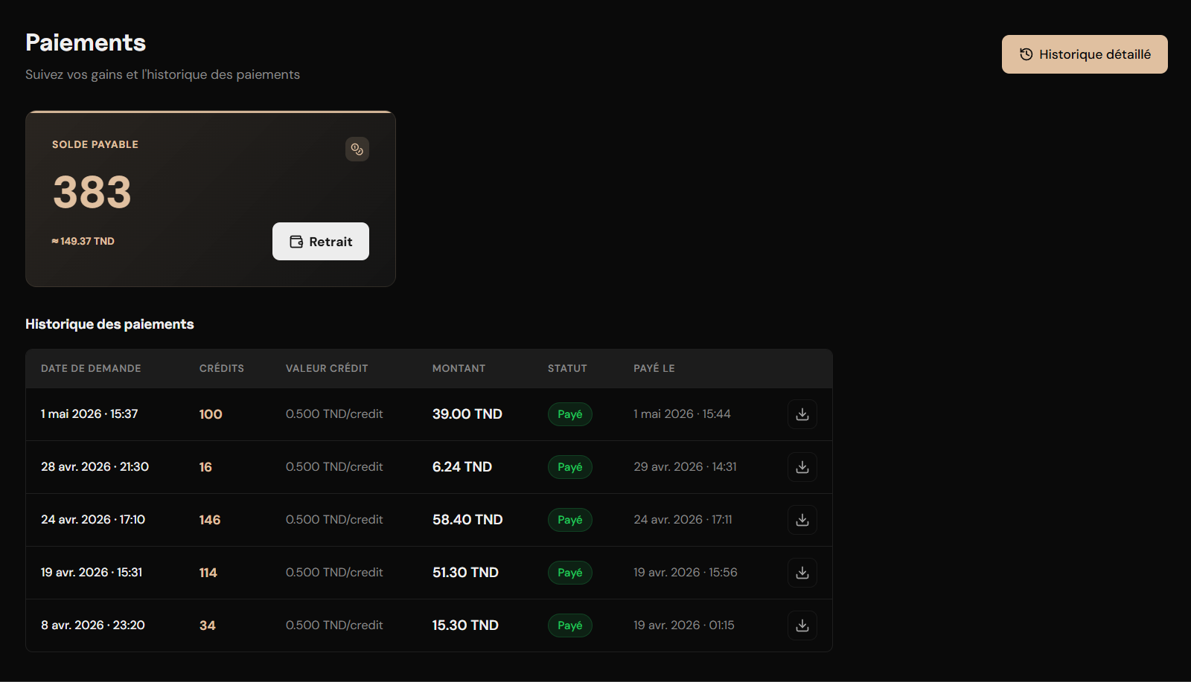Download receipt for 24 avr. 2026 payment

tap(802, 520)
